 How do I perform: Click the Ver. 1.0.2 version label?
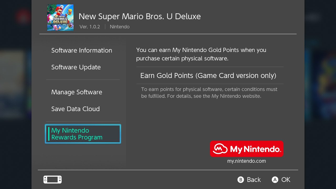(x=90, y=27)
